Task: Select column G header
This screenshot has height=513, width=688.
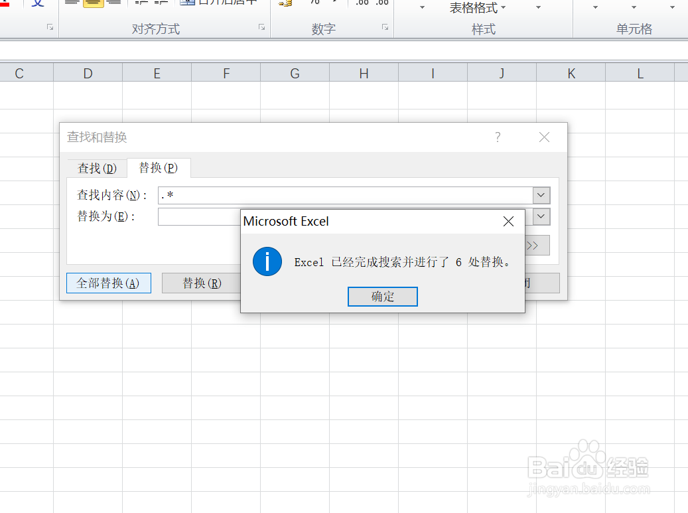Action: coord(295,73)
